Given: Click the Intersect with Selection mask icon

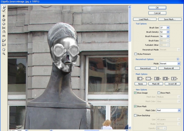Looking at the screenshot, I should pyautogui.click(x=165, y=79).
